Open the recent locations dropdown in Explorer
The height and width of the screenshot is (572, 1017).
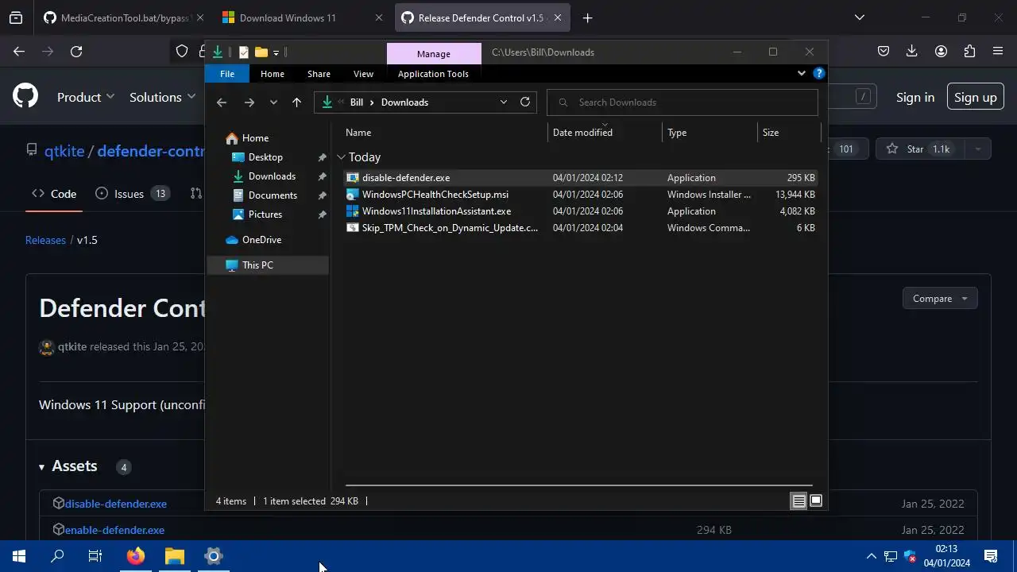[x=273, y=102]
